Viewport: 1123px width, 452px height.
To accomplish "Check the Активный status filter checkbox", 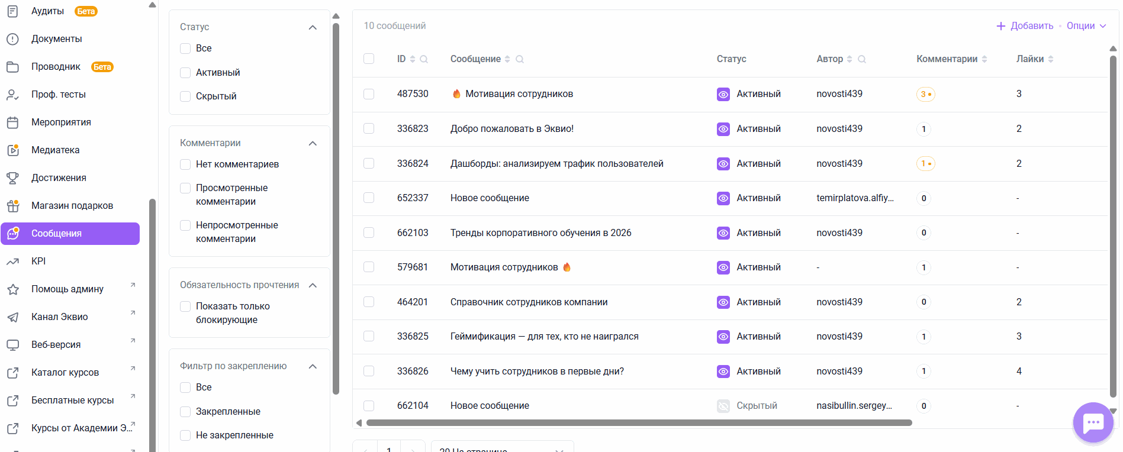I will (x=185, y=73).
